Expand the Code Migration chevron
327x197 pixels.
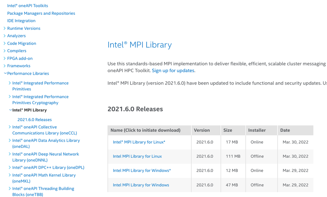tap(5, 43)
